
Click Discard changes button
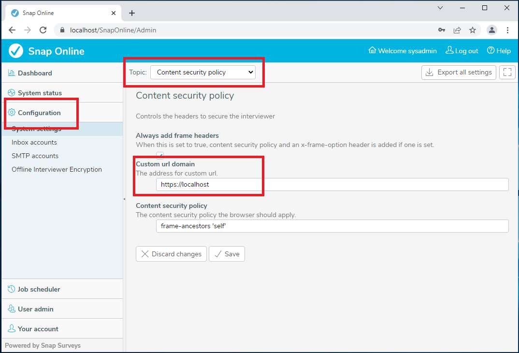[171, 254]
